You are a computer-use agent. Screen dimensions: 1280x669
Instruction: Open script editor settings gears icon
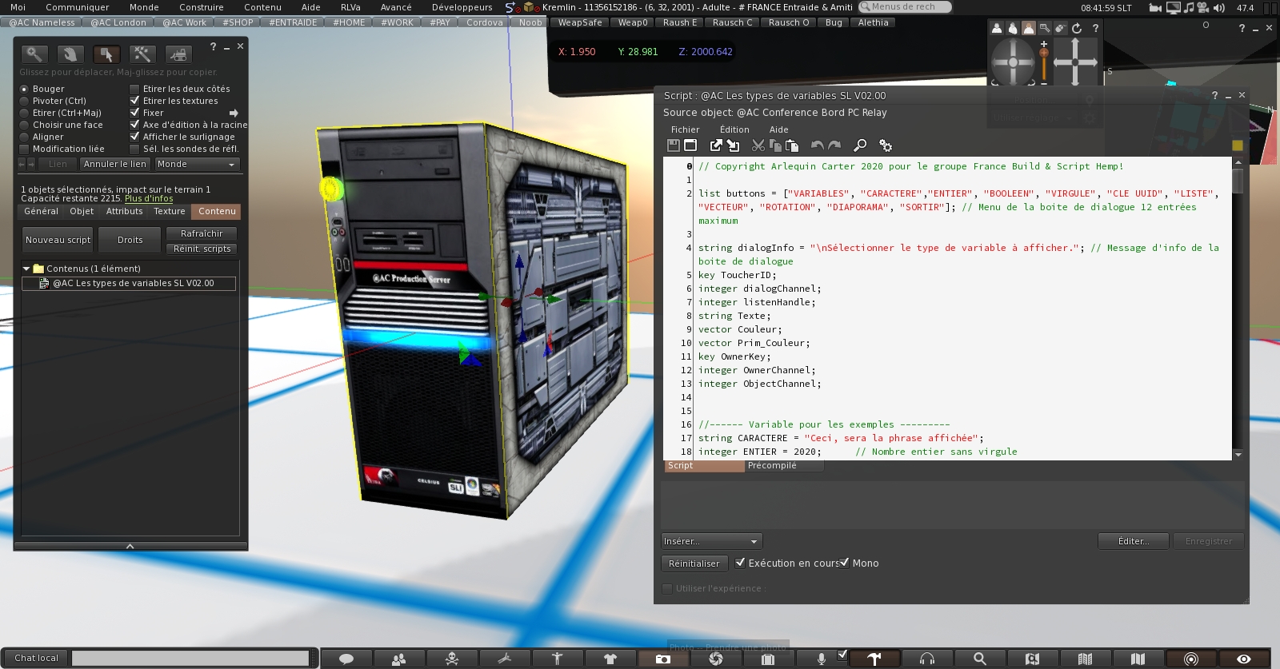click(886, 145)
